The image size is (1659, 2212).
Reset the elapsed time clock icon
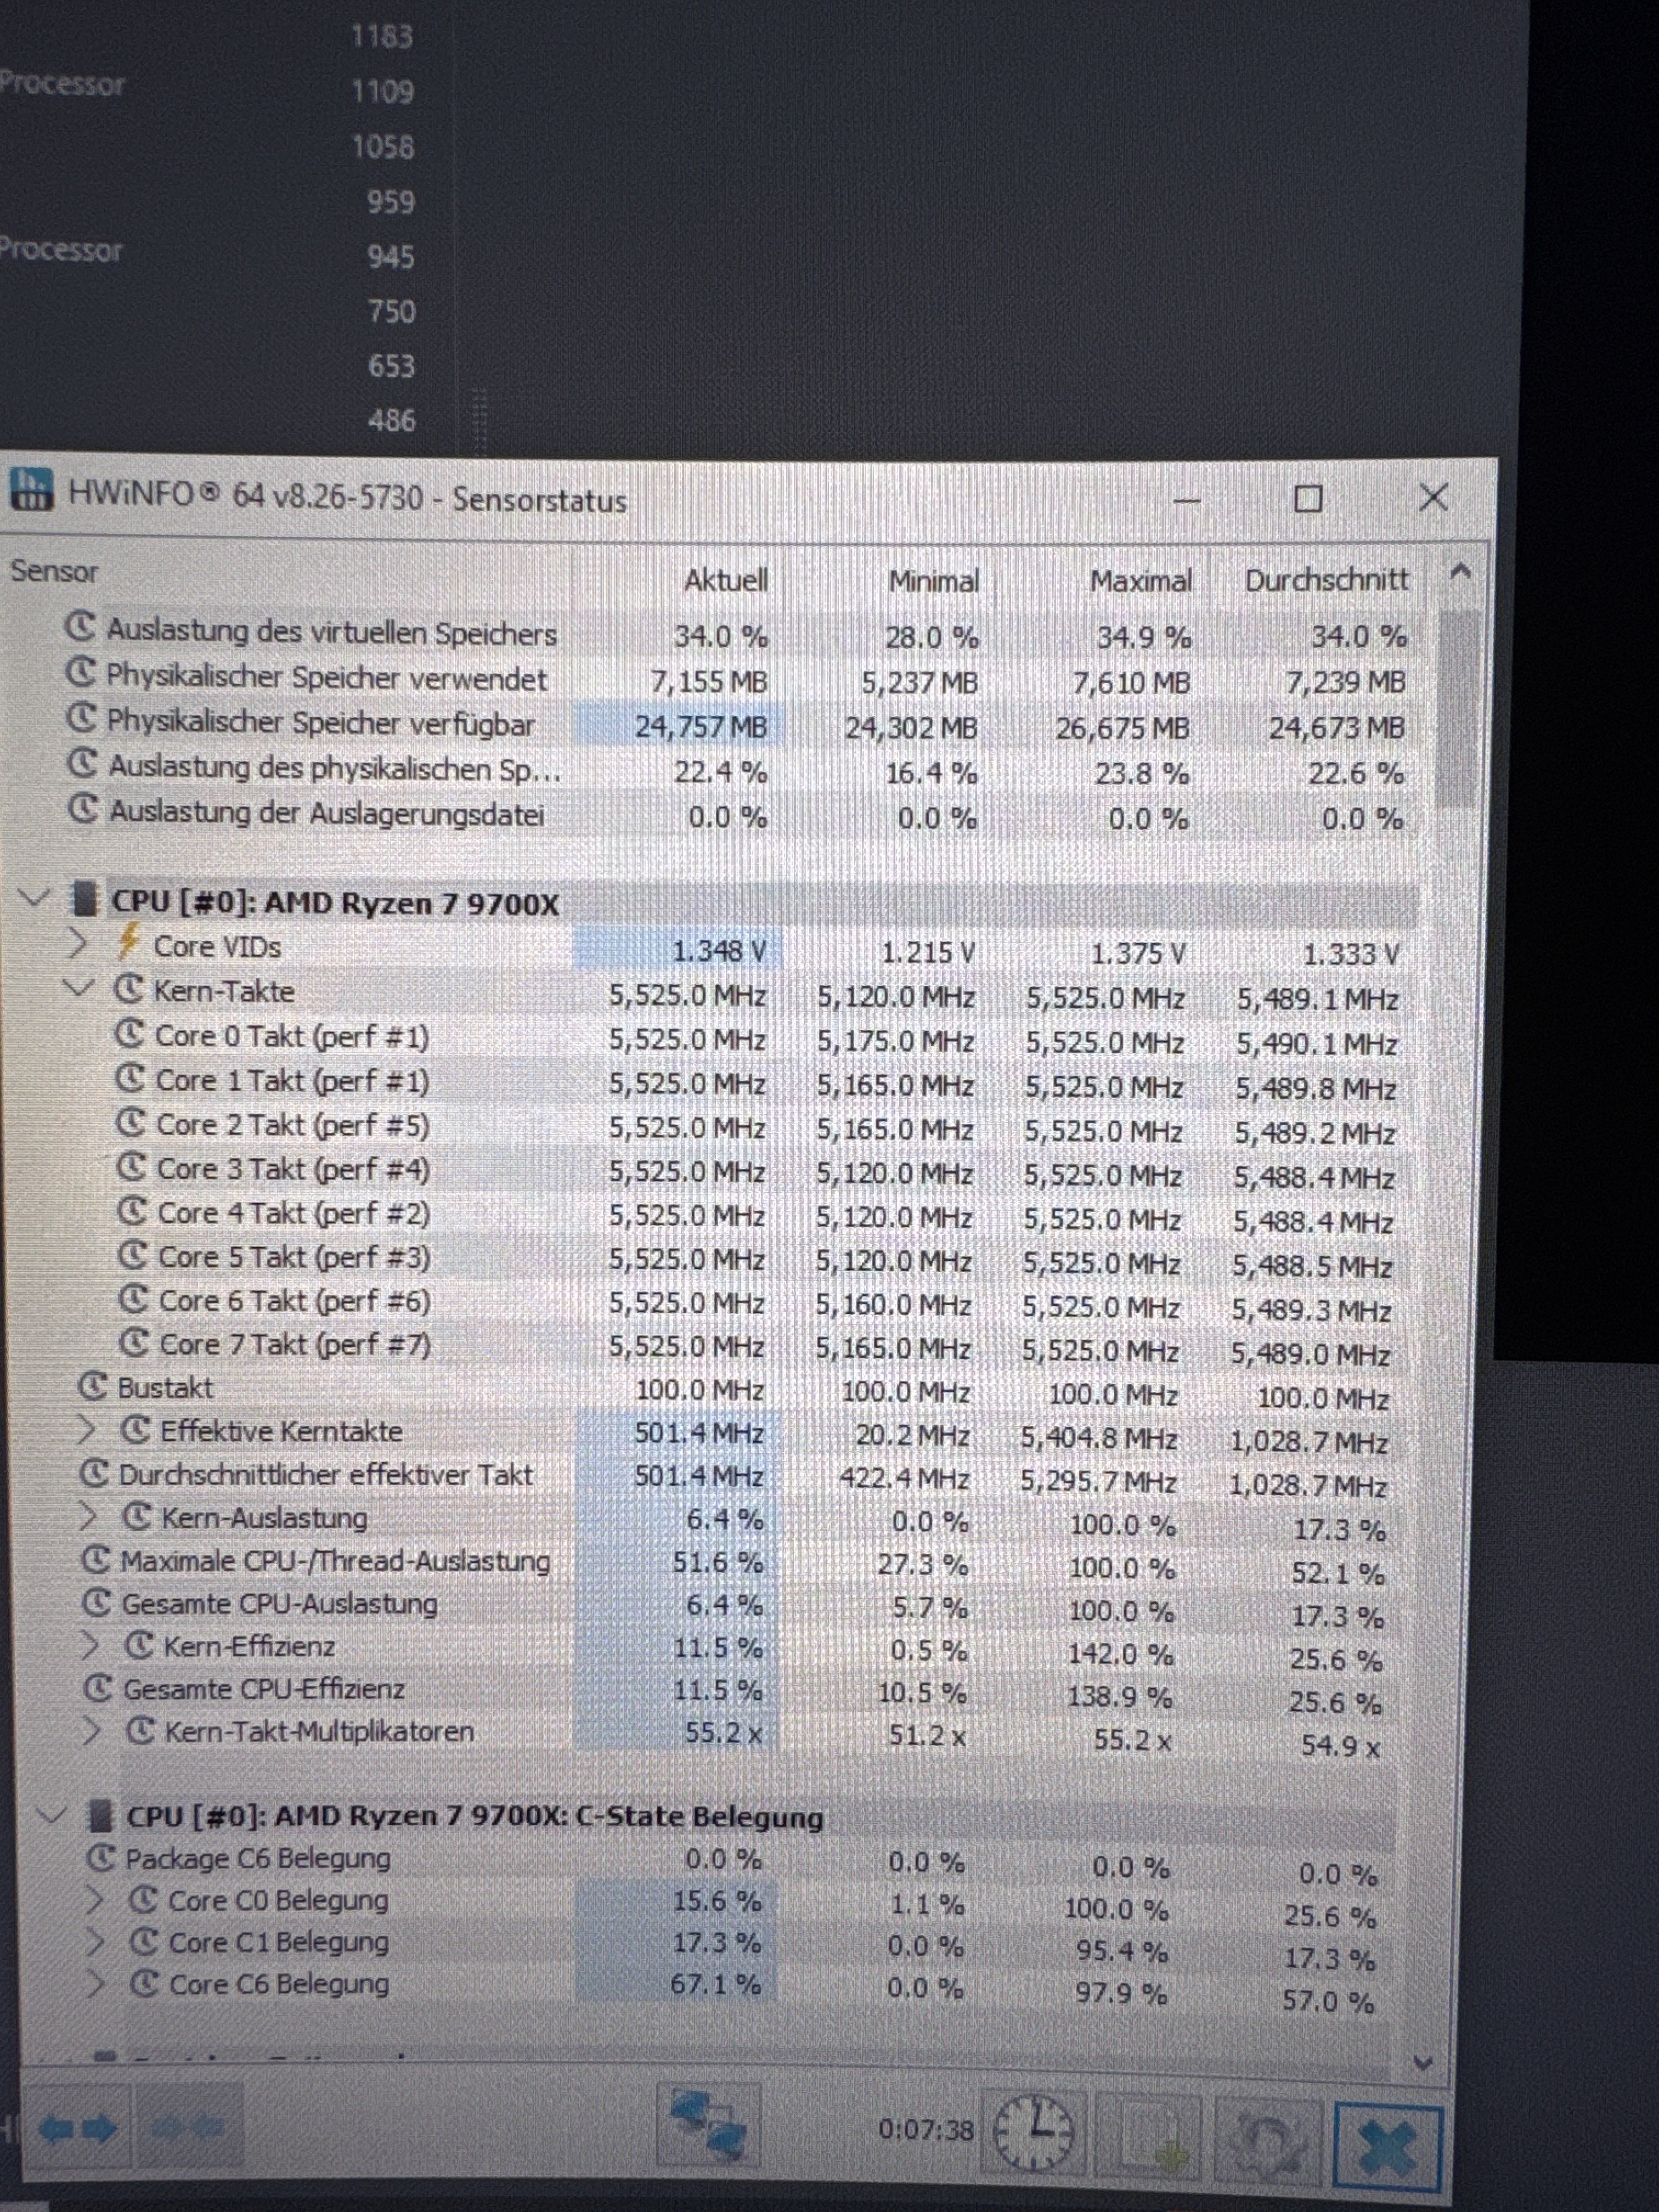1035,2131
